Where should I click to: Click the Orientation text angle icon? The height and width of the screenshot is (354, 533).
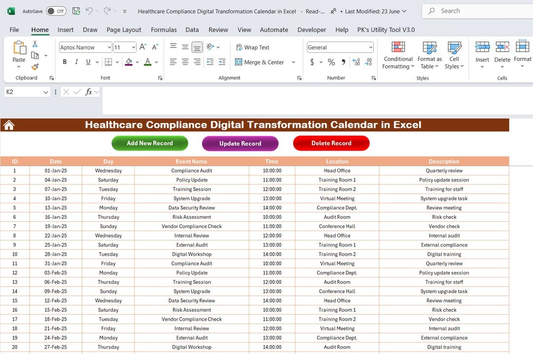coord(210,47)
